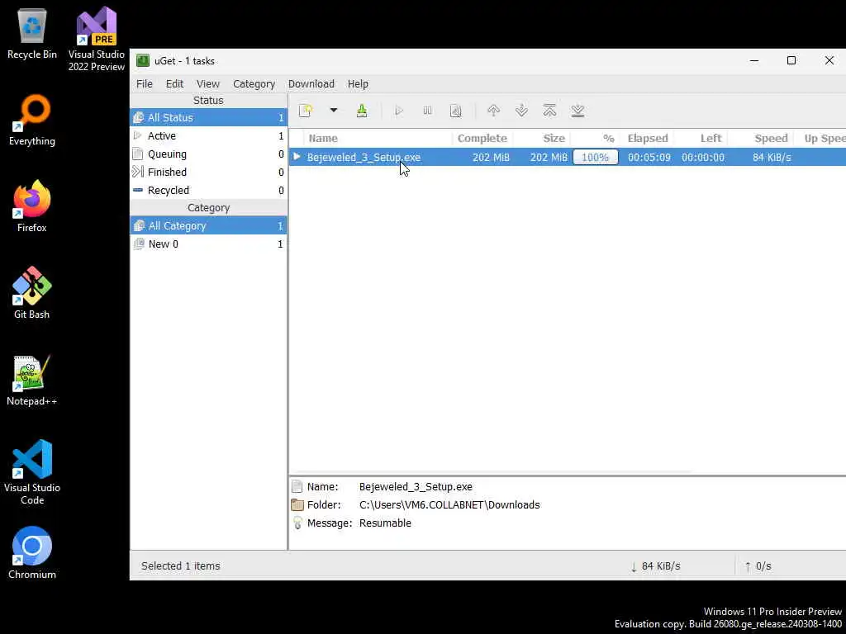
Task: Click the elapsed time 00:05:09 cell
Action: [x=649, y=158]
